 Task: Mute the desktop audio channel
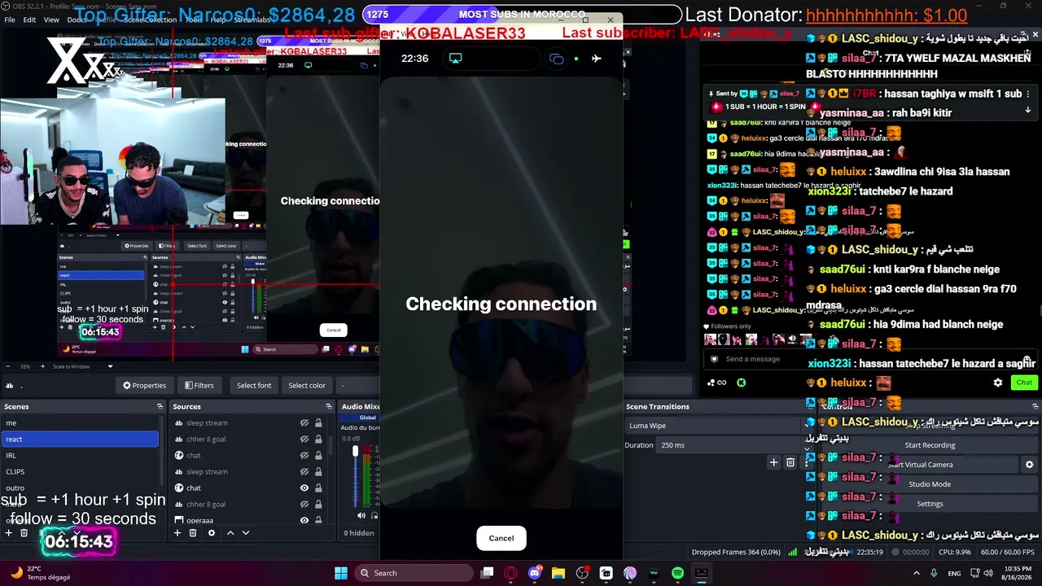[361, 515]
